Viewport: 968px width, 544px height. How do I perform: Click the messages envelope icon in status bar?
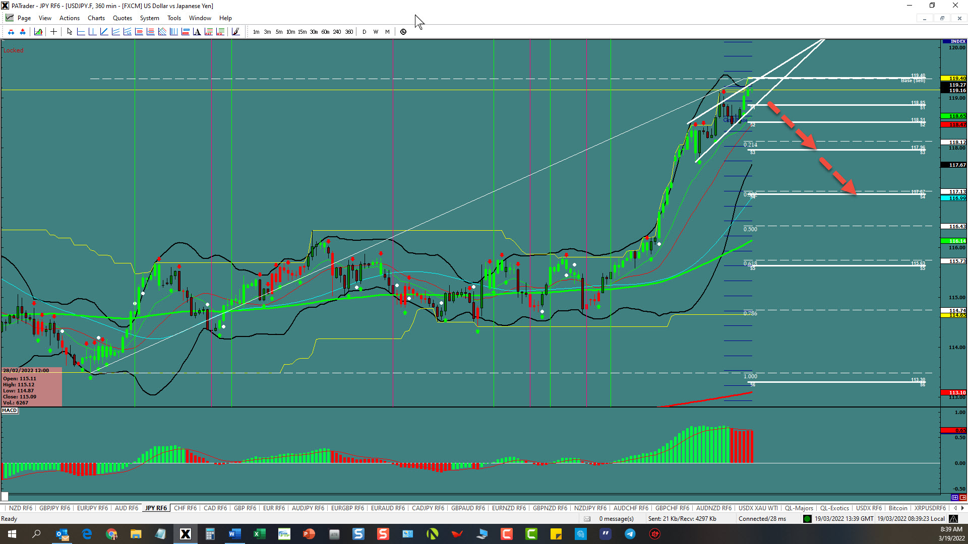tap(587, 519)
